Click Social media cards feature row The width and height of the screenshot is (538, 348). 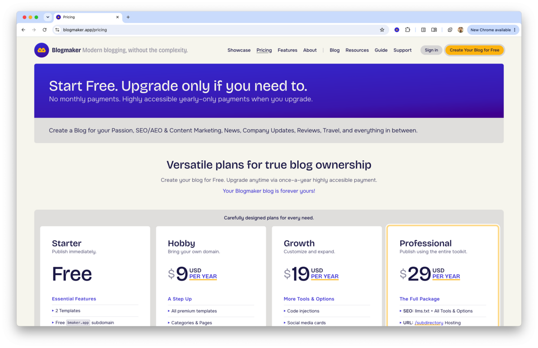[x=327, y=322]
